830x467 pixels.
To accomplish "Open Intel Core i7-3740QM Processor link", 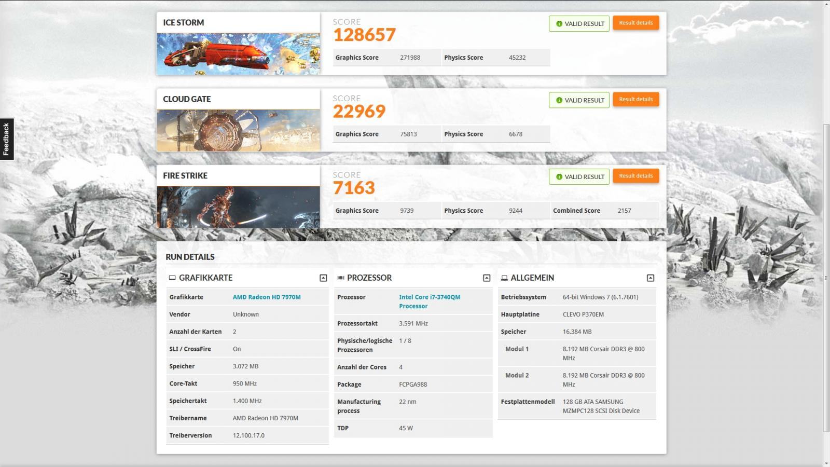I will (430, 301).
